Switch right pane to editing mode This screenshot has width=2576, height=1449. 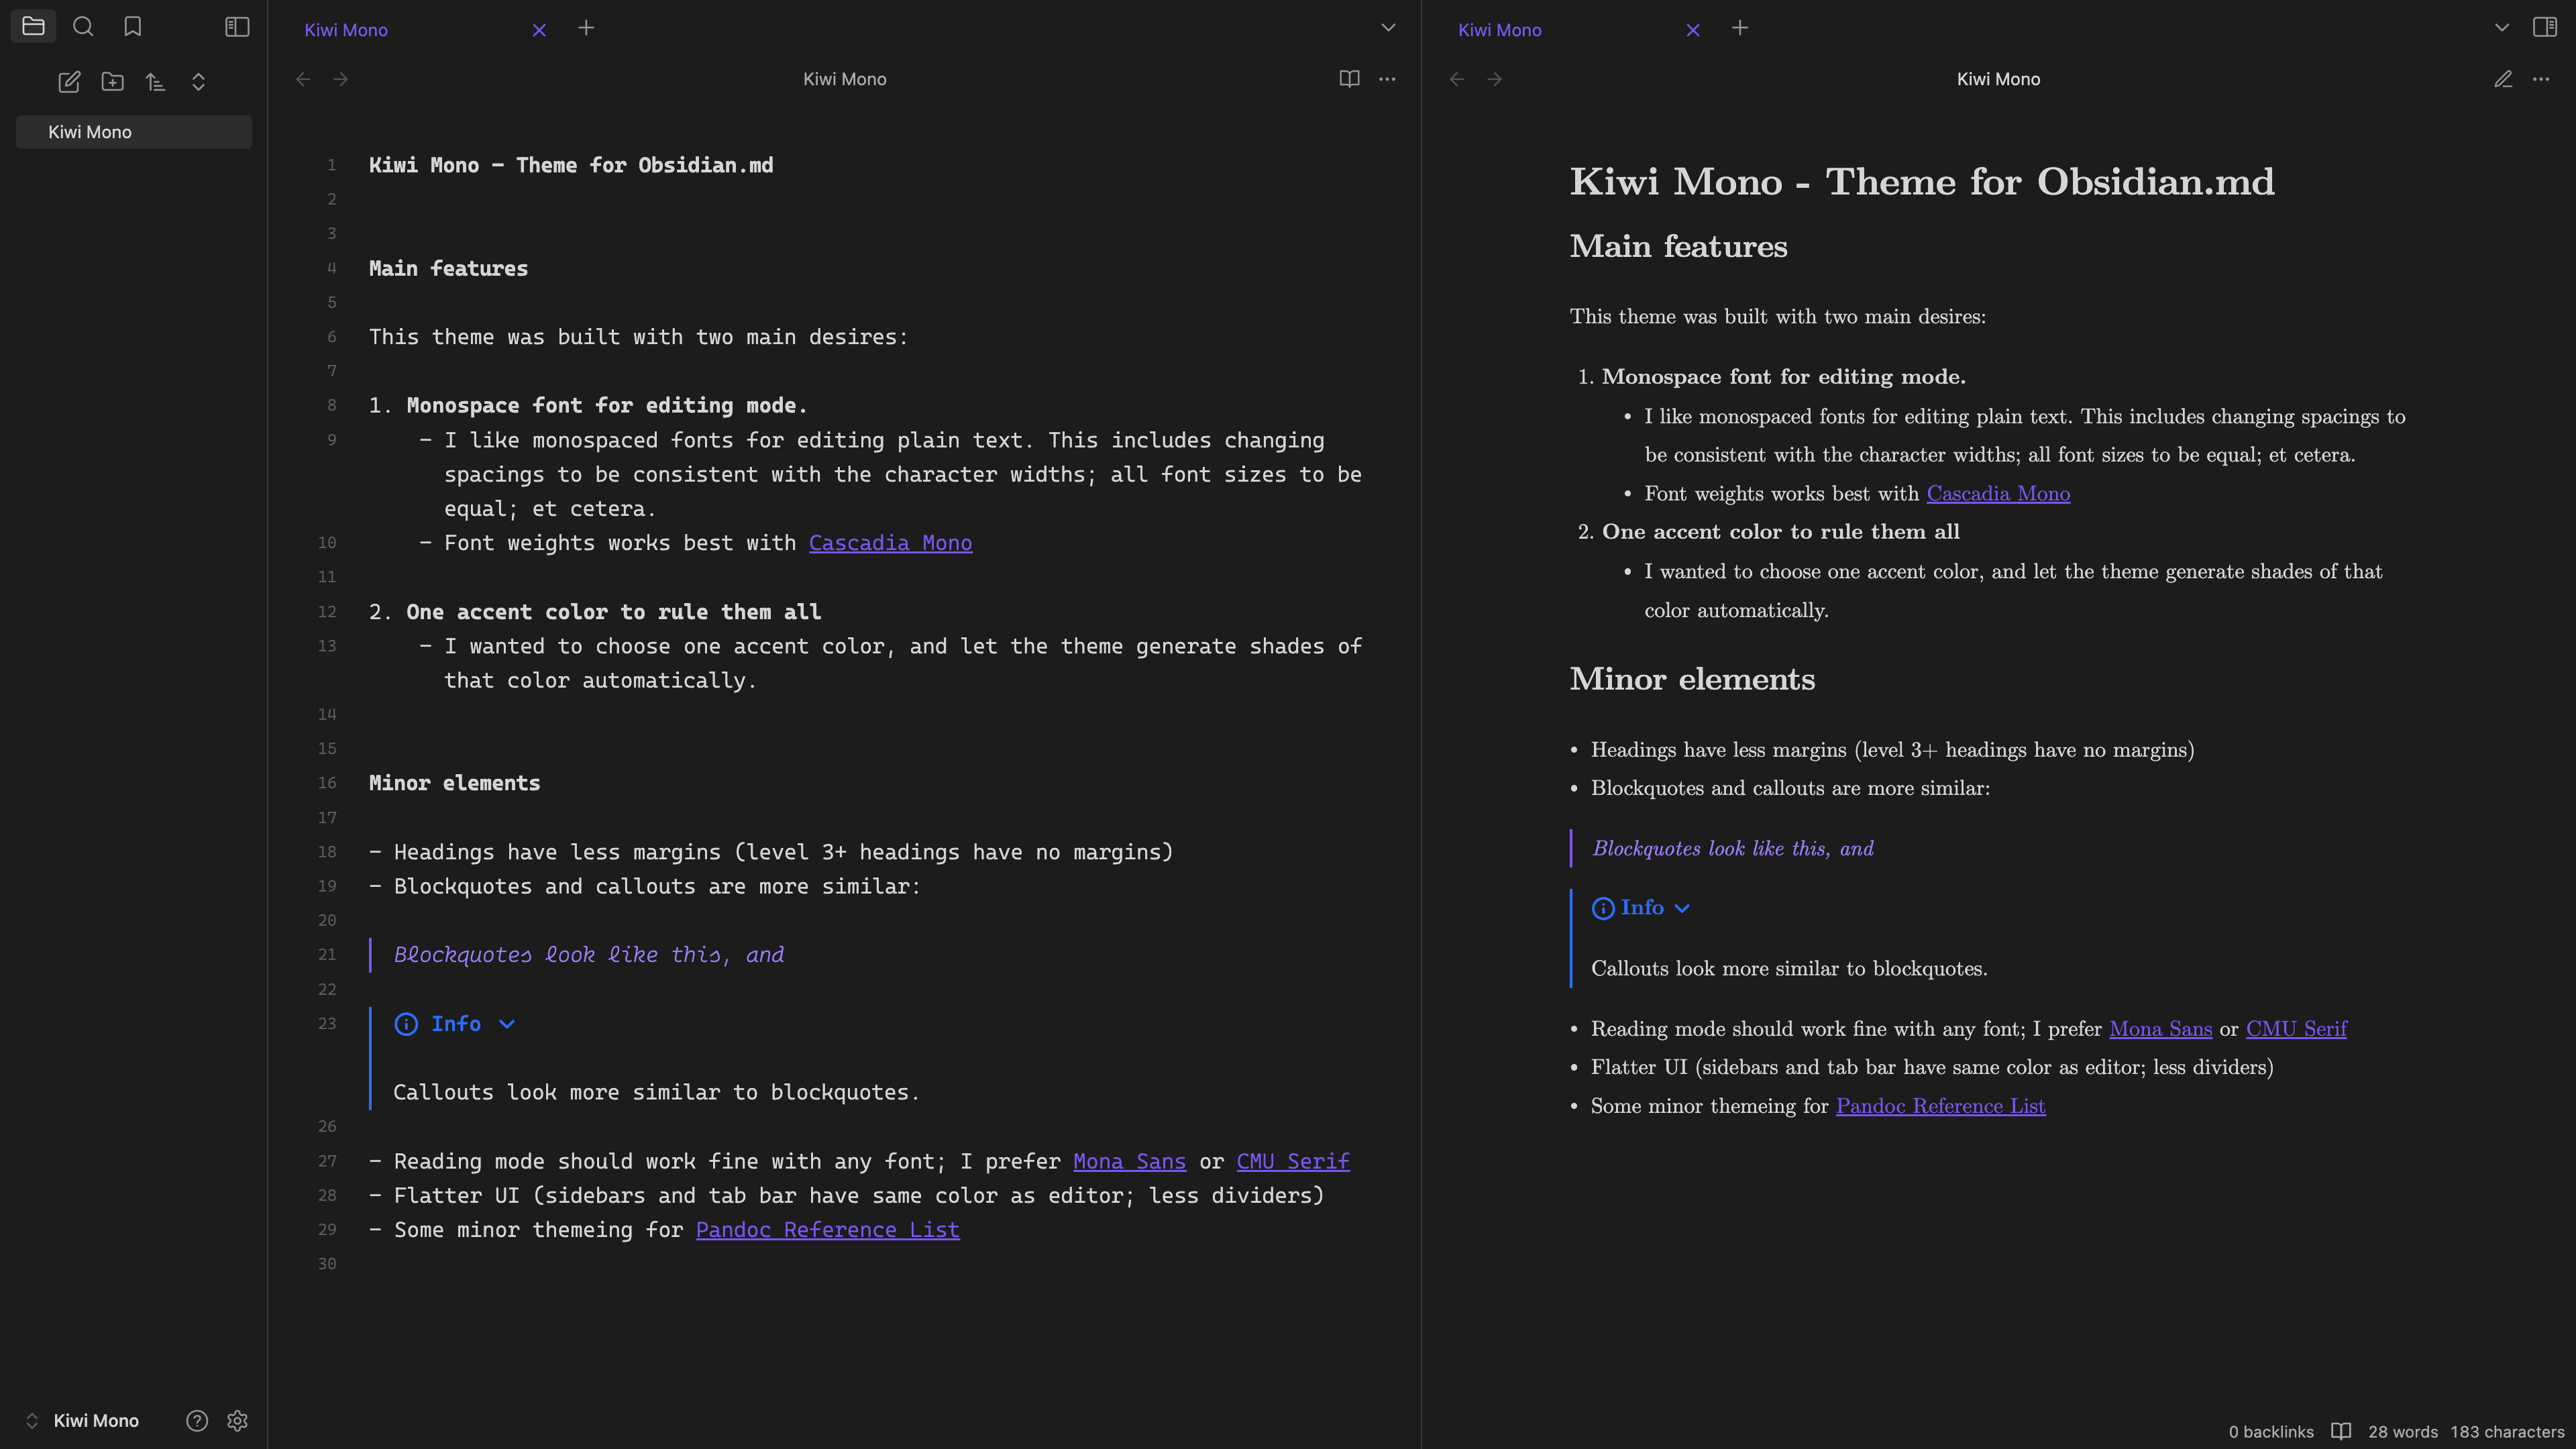point(2503,79)
